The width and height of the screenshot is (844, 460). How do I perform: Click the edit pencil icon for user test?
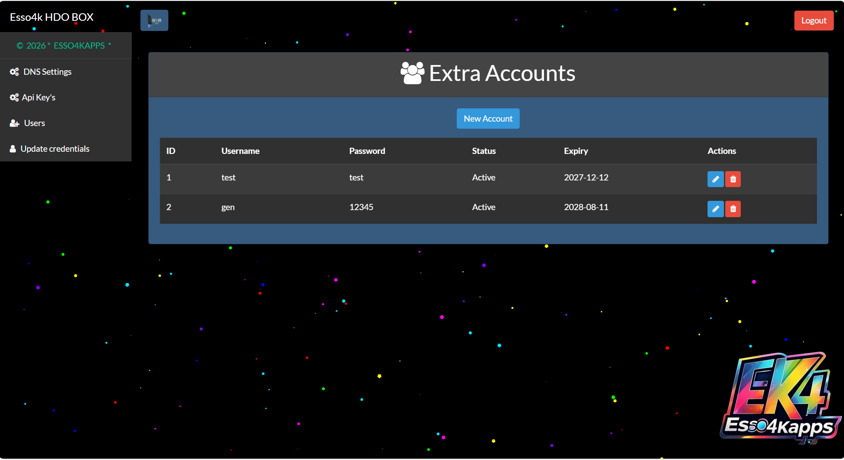[x=715, y=179]
